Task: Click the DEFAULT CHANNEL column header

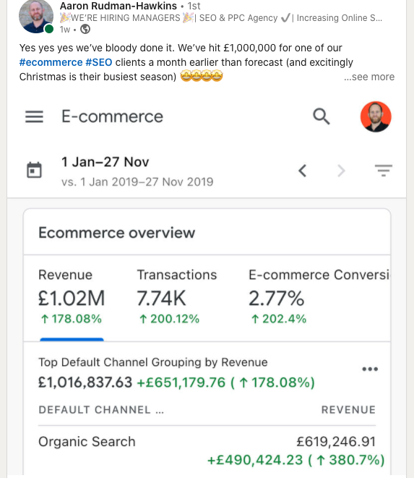Action: tap(101, 410)
